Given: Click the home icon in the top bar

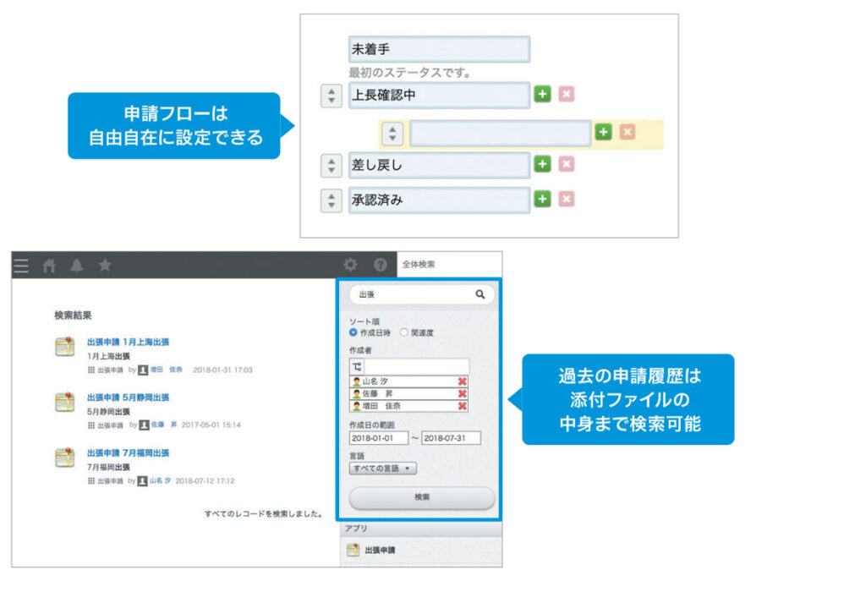Looking at the screenshot, I should (48, 264).
